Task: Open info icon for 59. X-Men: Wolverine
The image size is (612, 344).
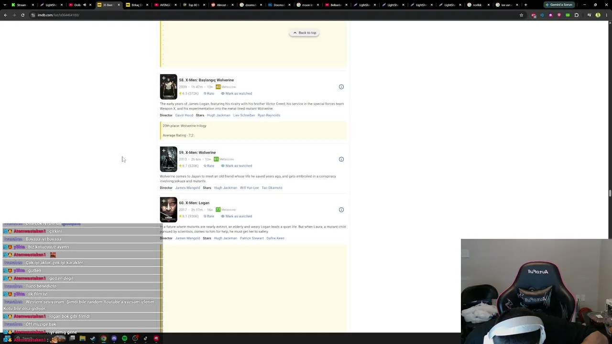Action: point(341,159)
